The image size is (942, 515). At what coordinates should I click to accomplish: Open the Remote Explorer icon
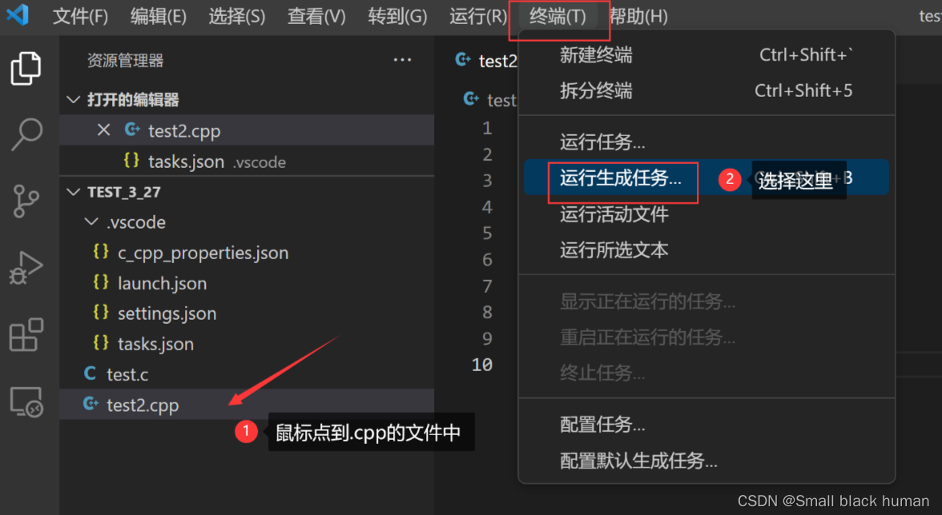[26, 401]
